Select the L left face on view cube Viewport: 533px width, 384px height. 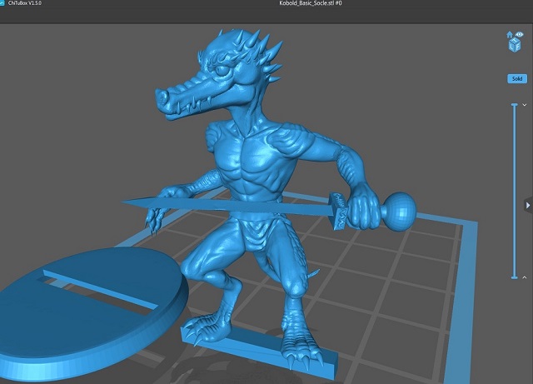(x=511, y=47)
